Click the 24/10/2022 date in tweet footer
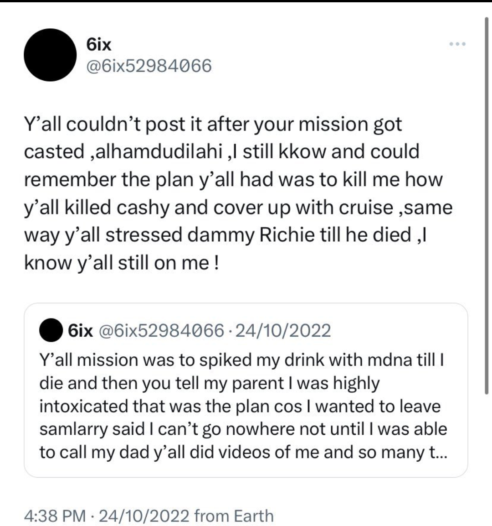 143,516
